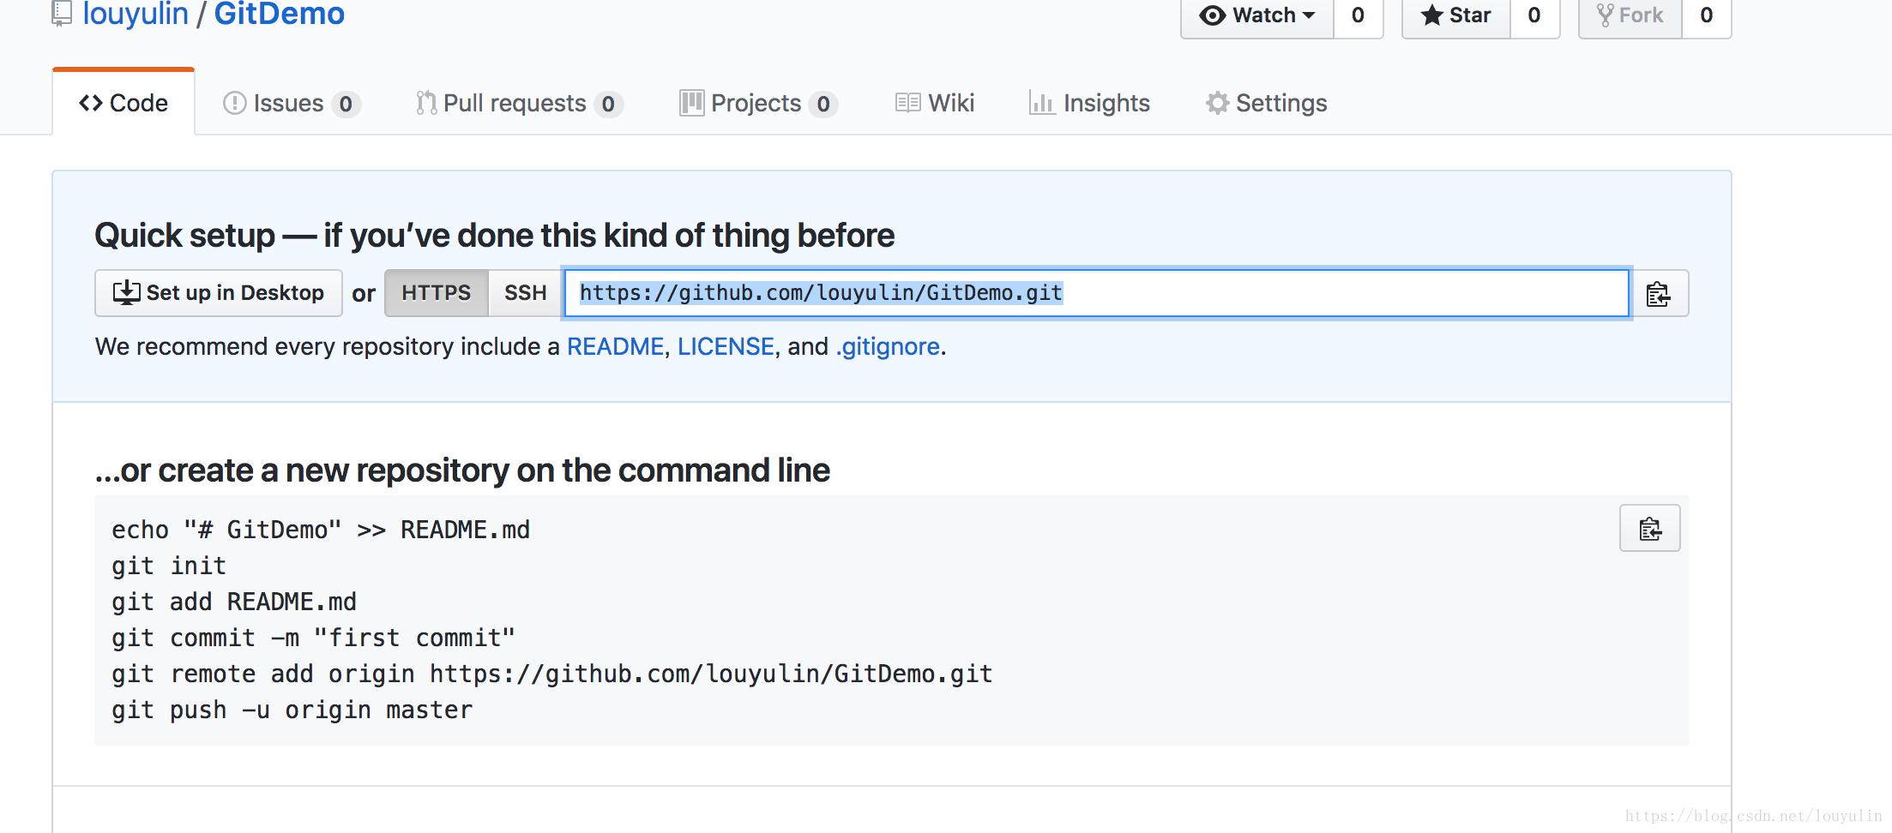Open the README recommendation link
The image size is (1892, 833).
pyautogui.click(x=616, y=346)
